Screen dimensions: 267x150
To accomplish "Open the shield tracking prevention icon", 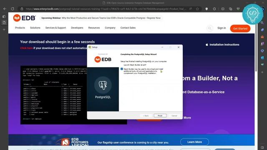I will click(207, 9).
